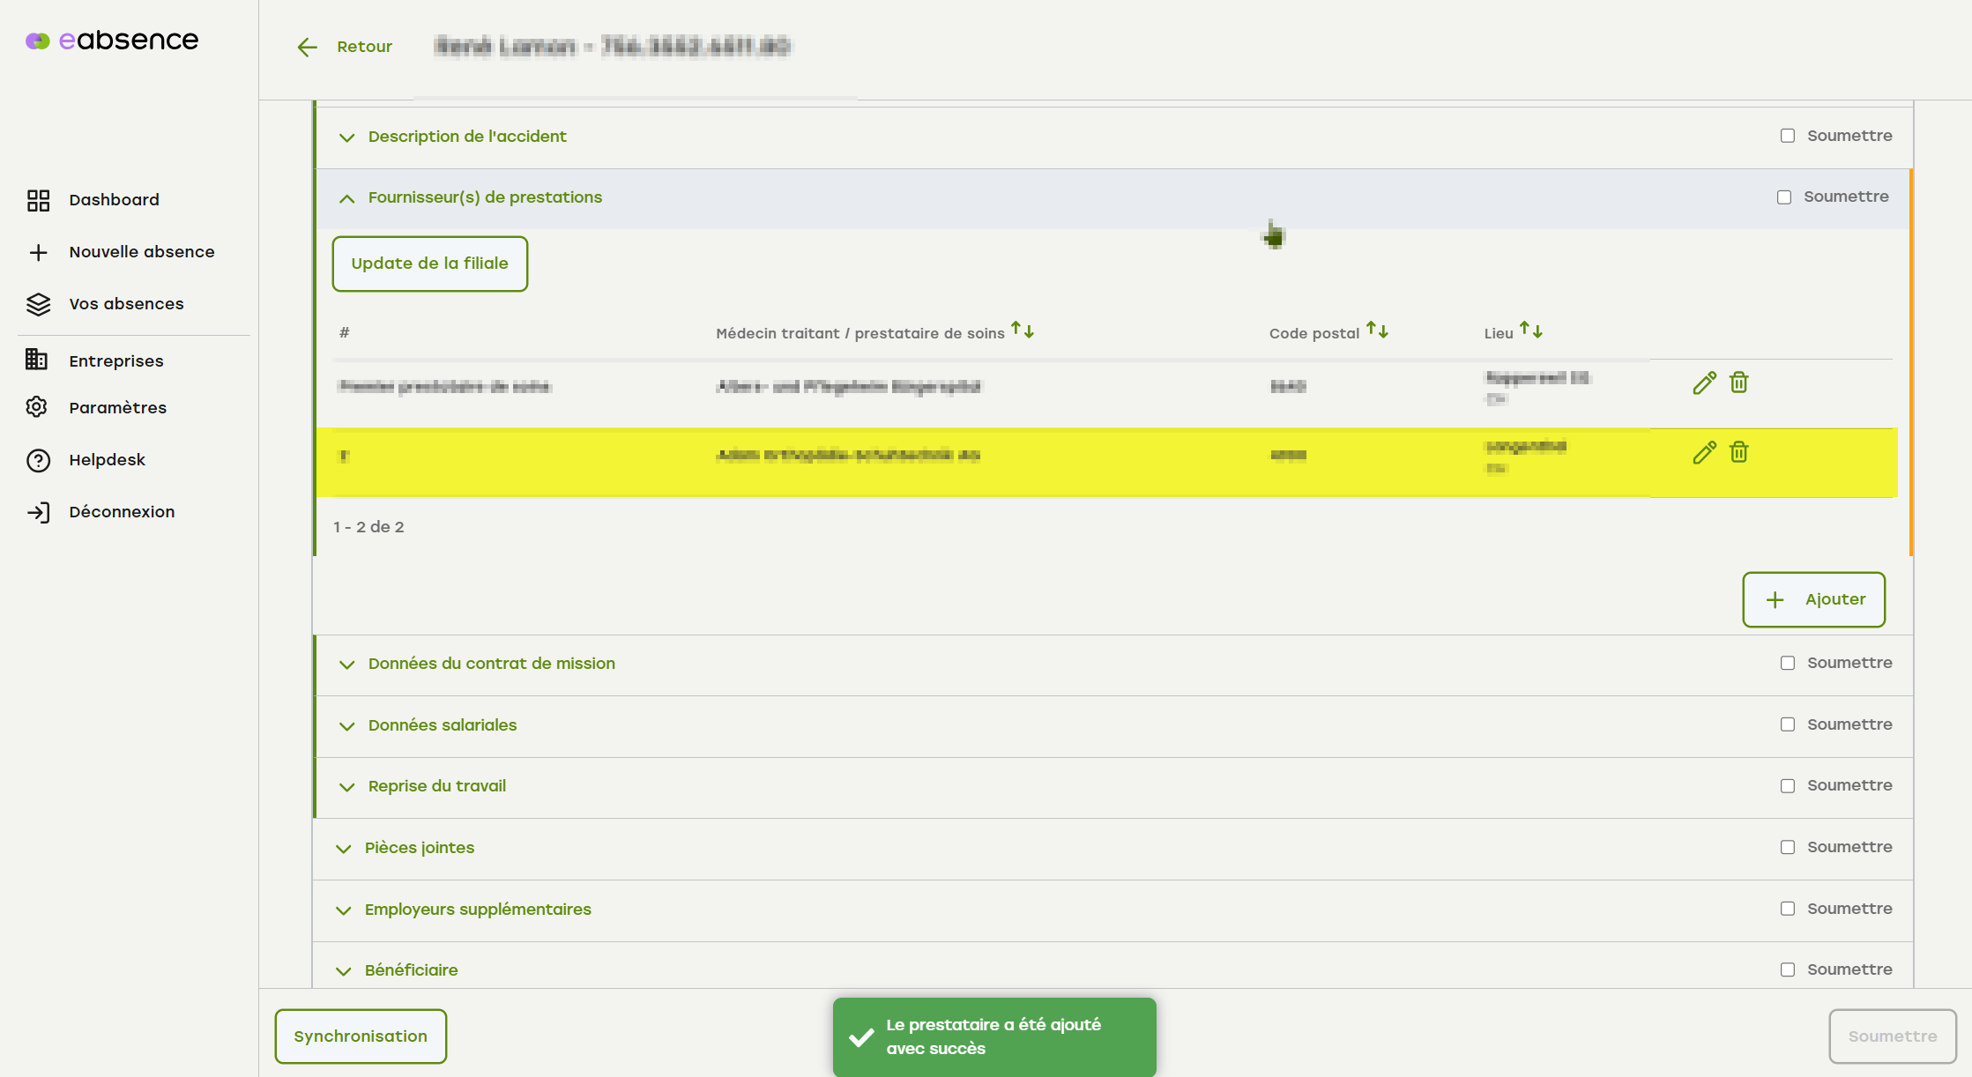Click Update de la filiale button
The width and height of the screenshot is (1972, 1077).
429,264
